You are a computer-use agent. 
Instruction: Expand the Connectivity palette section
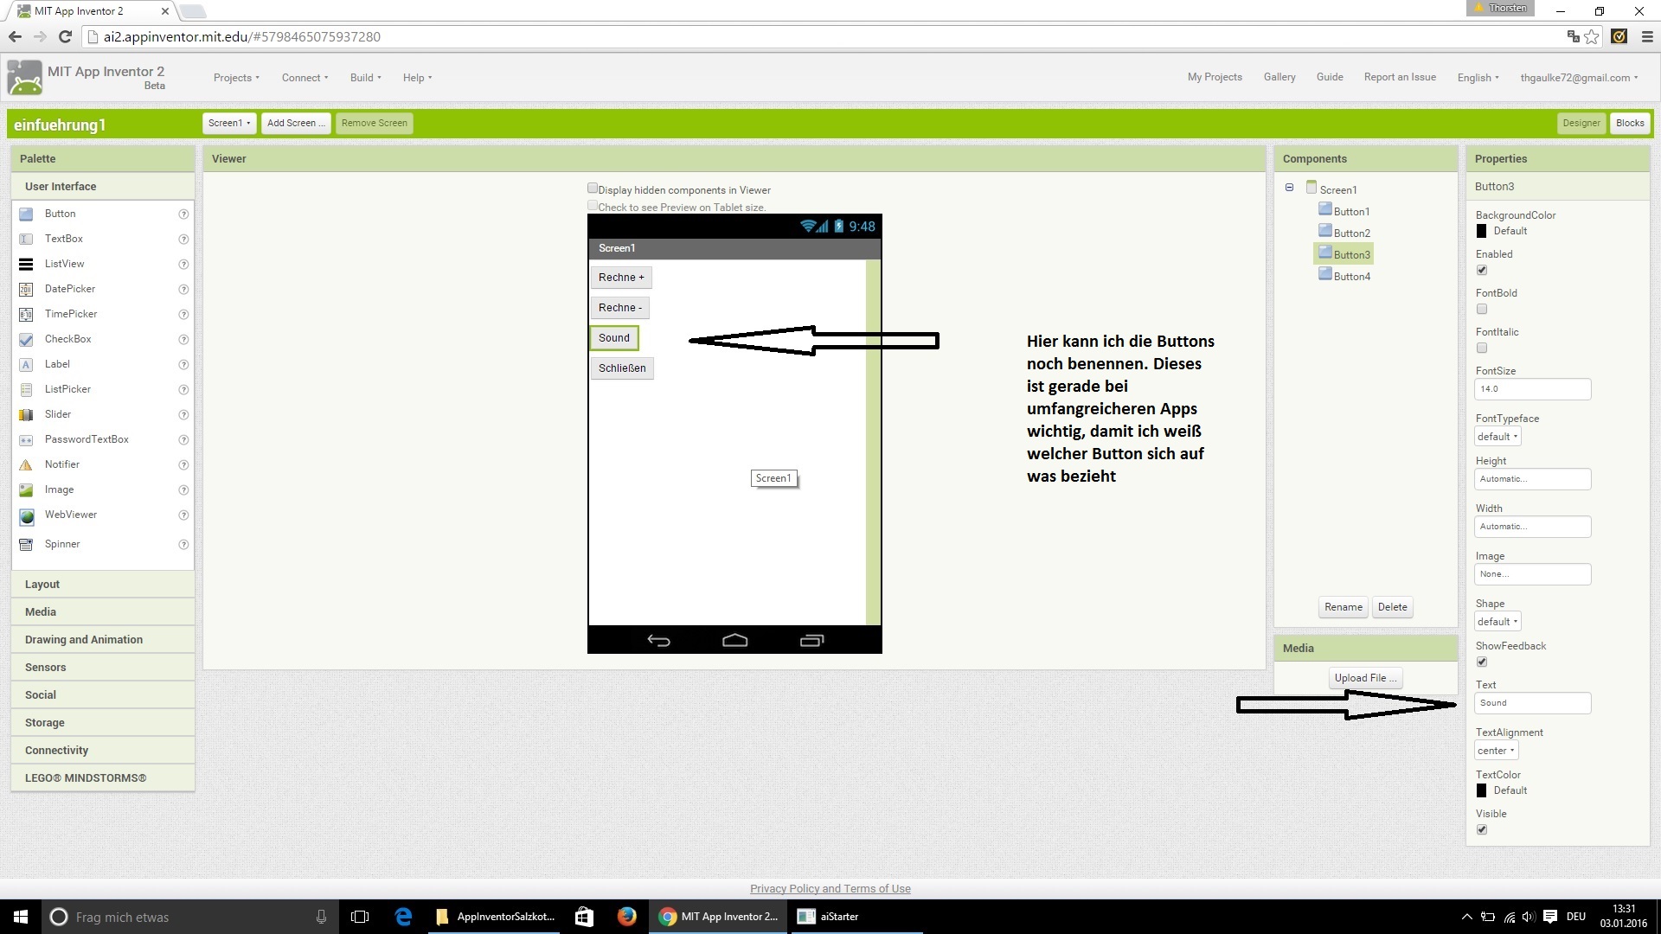[103, 751]
